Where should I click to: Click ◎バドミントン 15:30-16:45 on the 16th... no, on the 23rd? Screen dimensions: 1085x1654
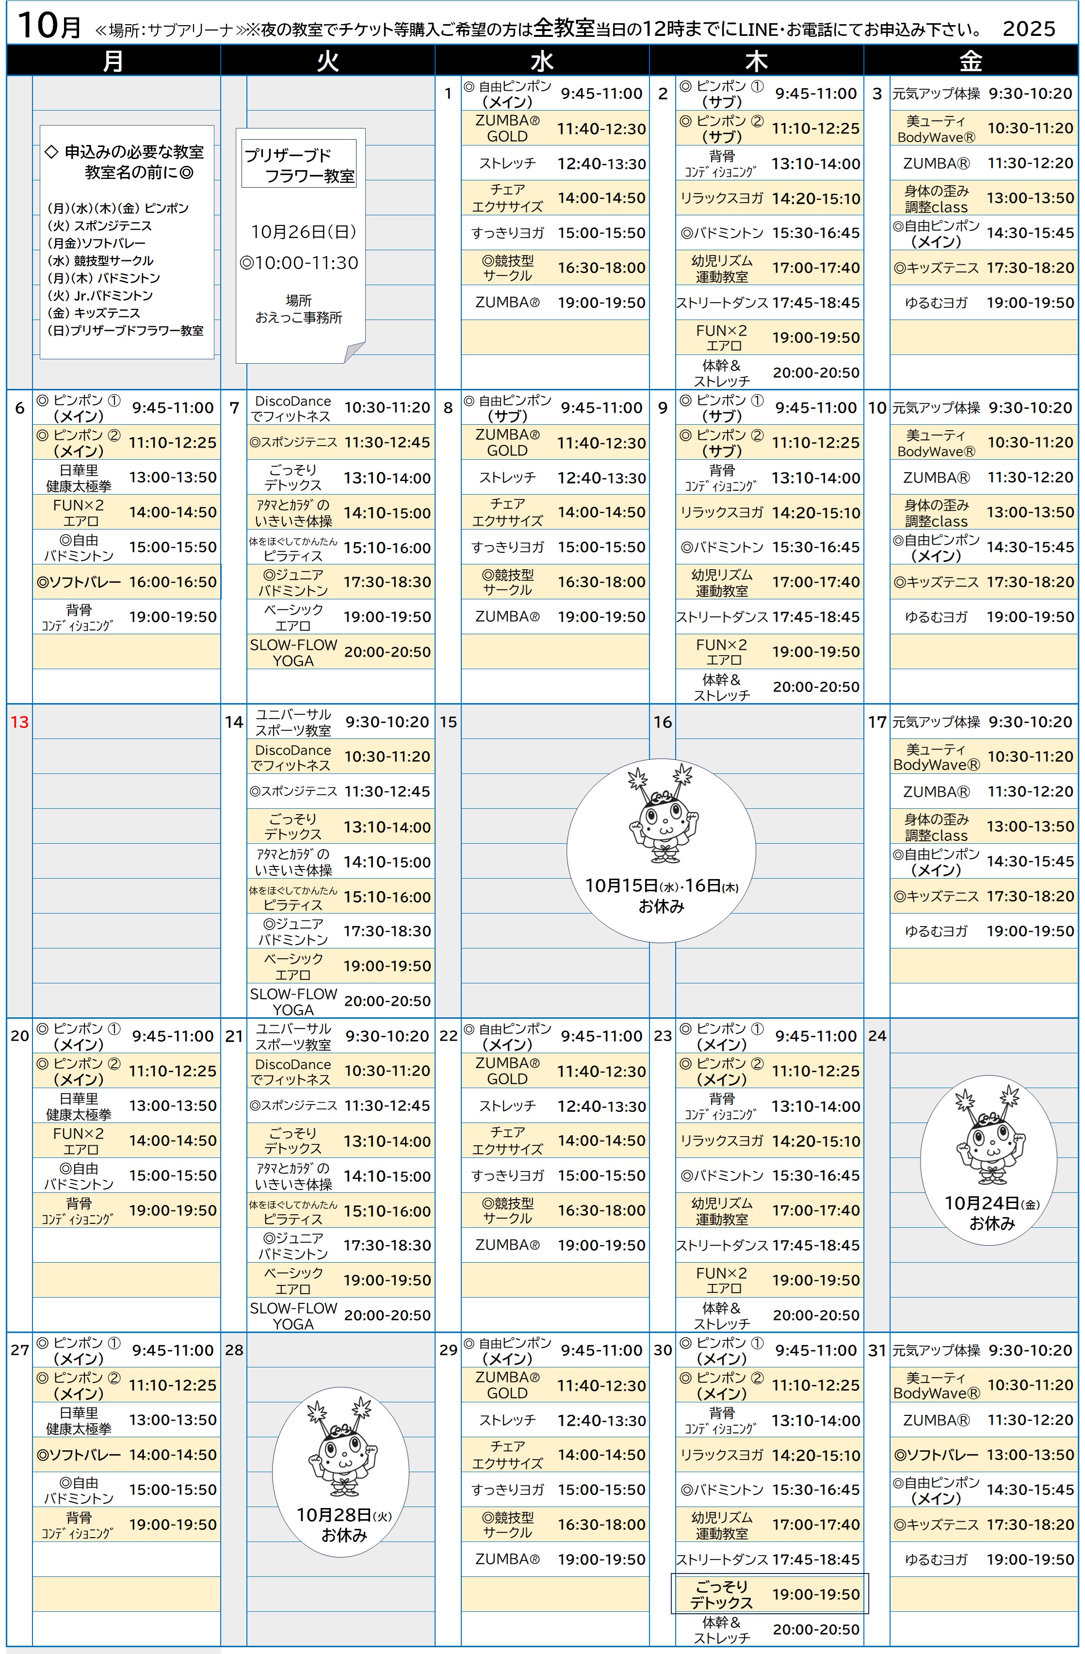[x=769, y=1175]
